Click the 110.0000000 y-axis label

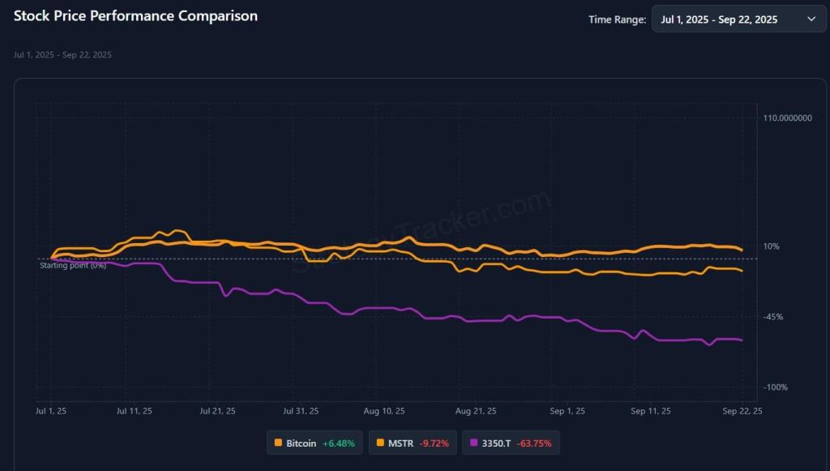click(788, 118)
